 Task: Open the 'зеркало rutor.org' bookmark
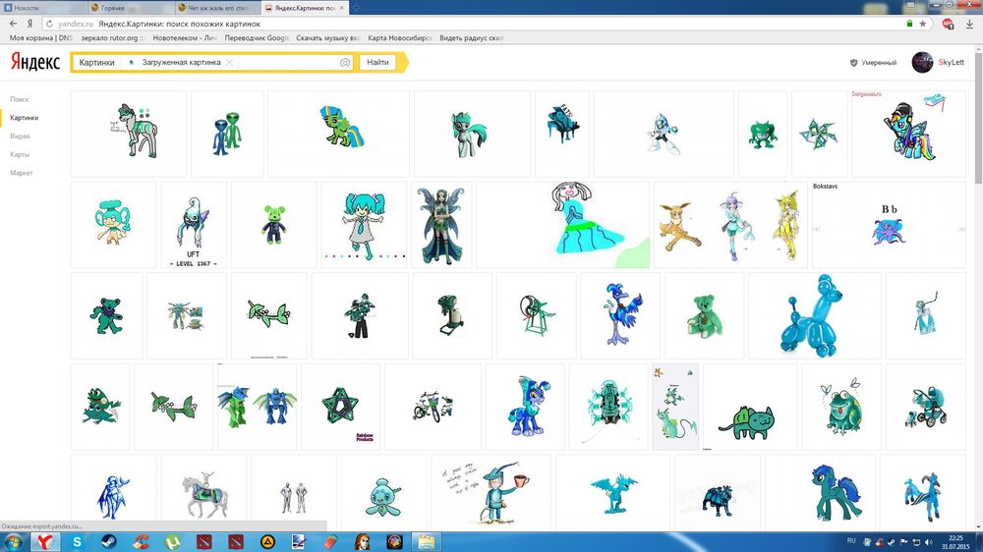tap(113, 38)
